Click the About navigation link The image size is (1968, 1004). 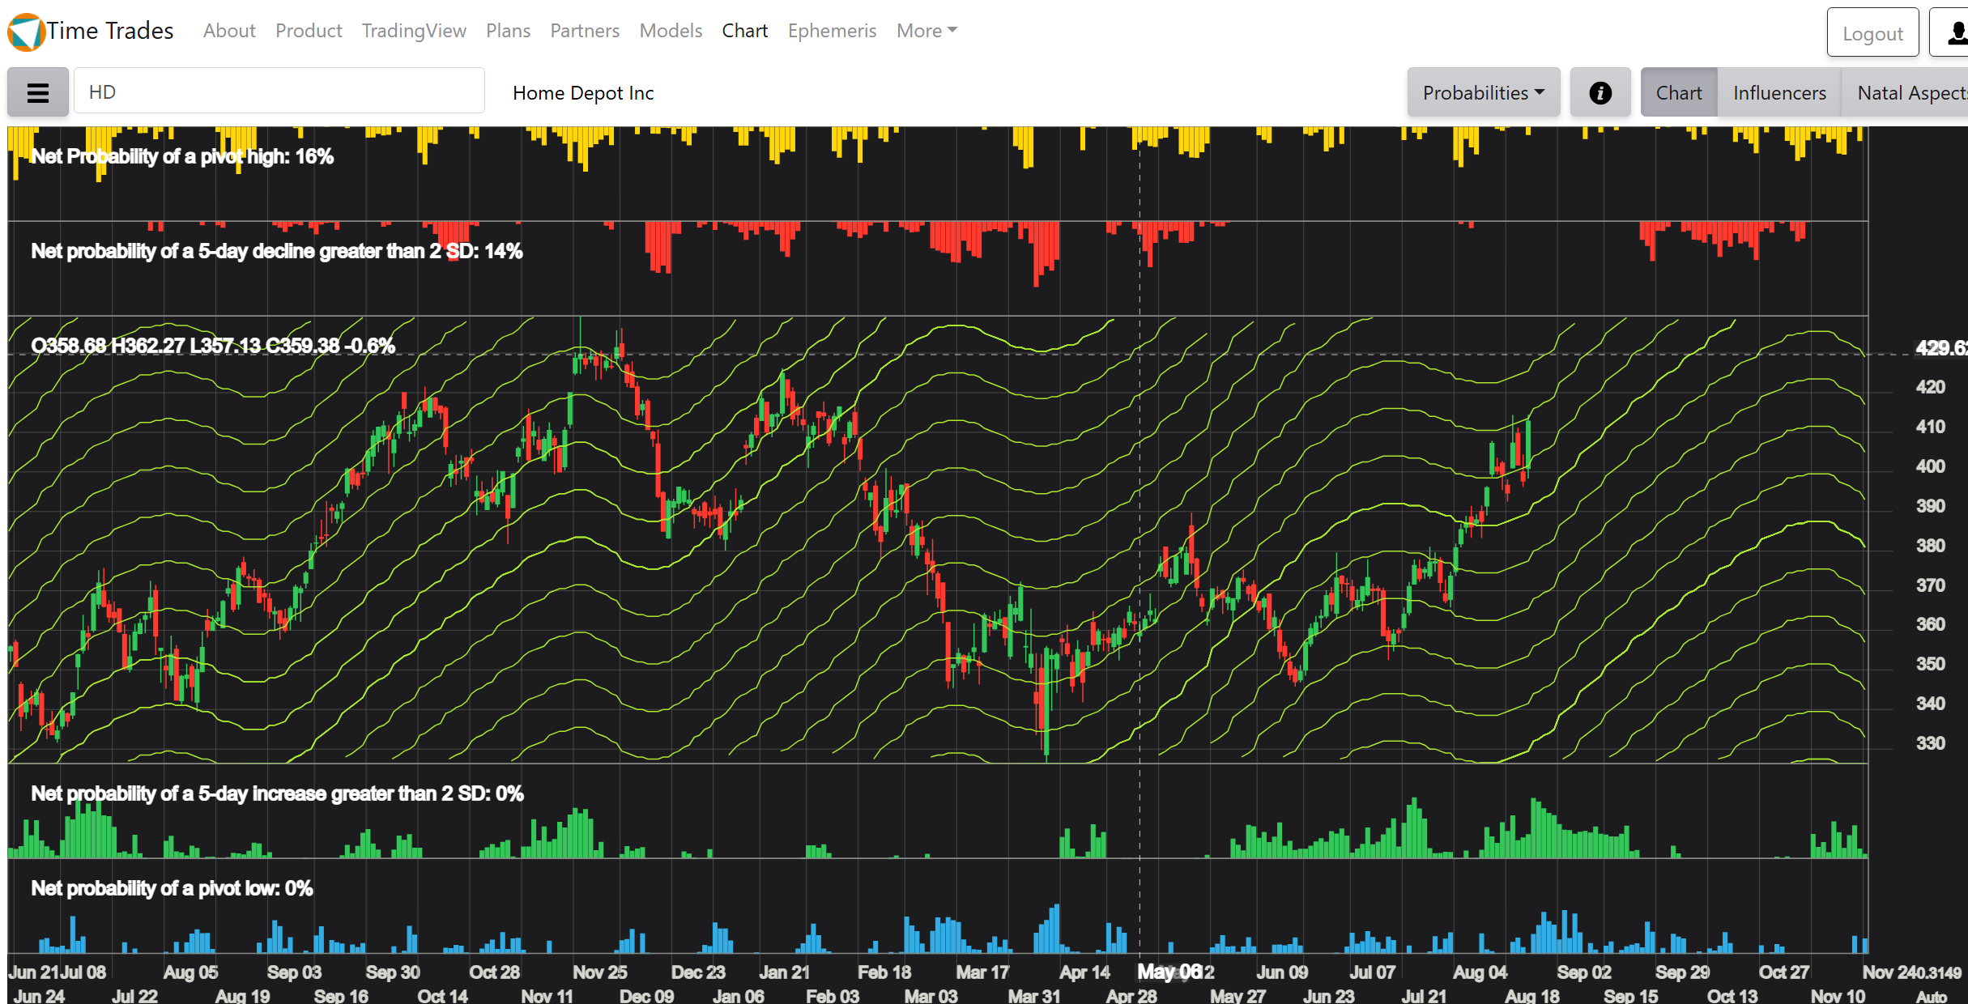pos(229,31)
